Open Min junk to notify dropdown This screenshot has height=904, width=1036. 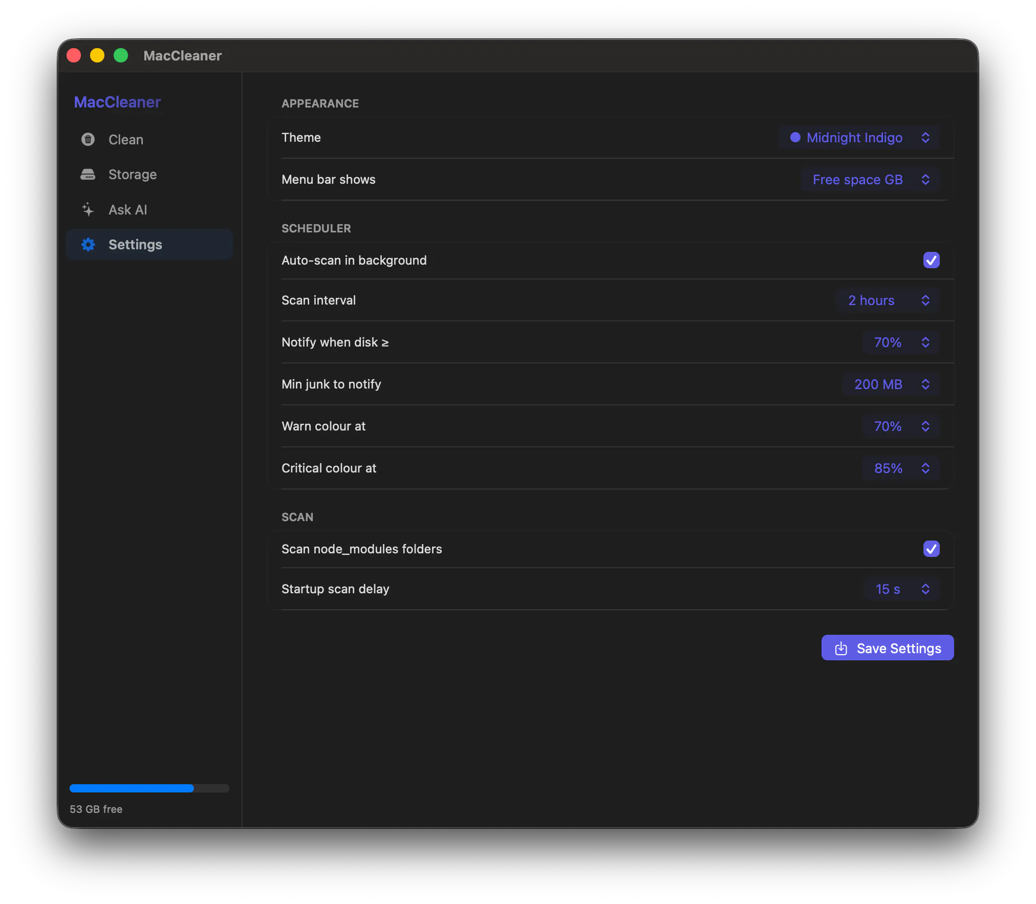tap(891, 384)
